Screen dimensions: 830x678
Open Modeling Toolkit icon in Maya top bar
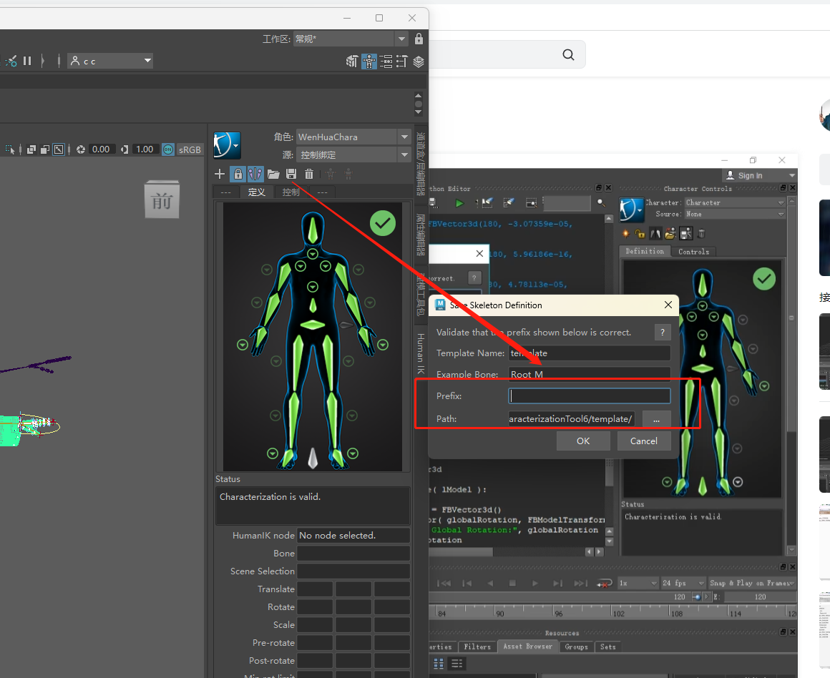pyautogui.click(x=352, y=62)
